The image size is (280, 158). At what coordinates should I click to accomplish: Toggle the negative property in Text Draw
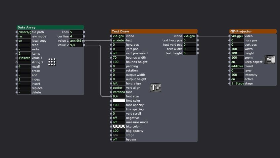(x=118, y=118)
